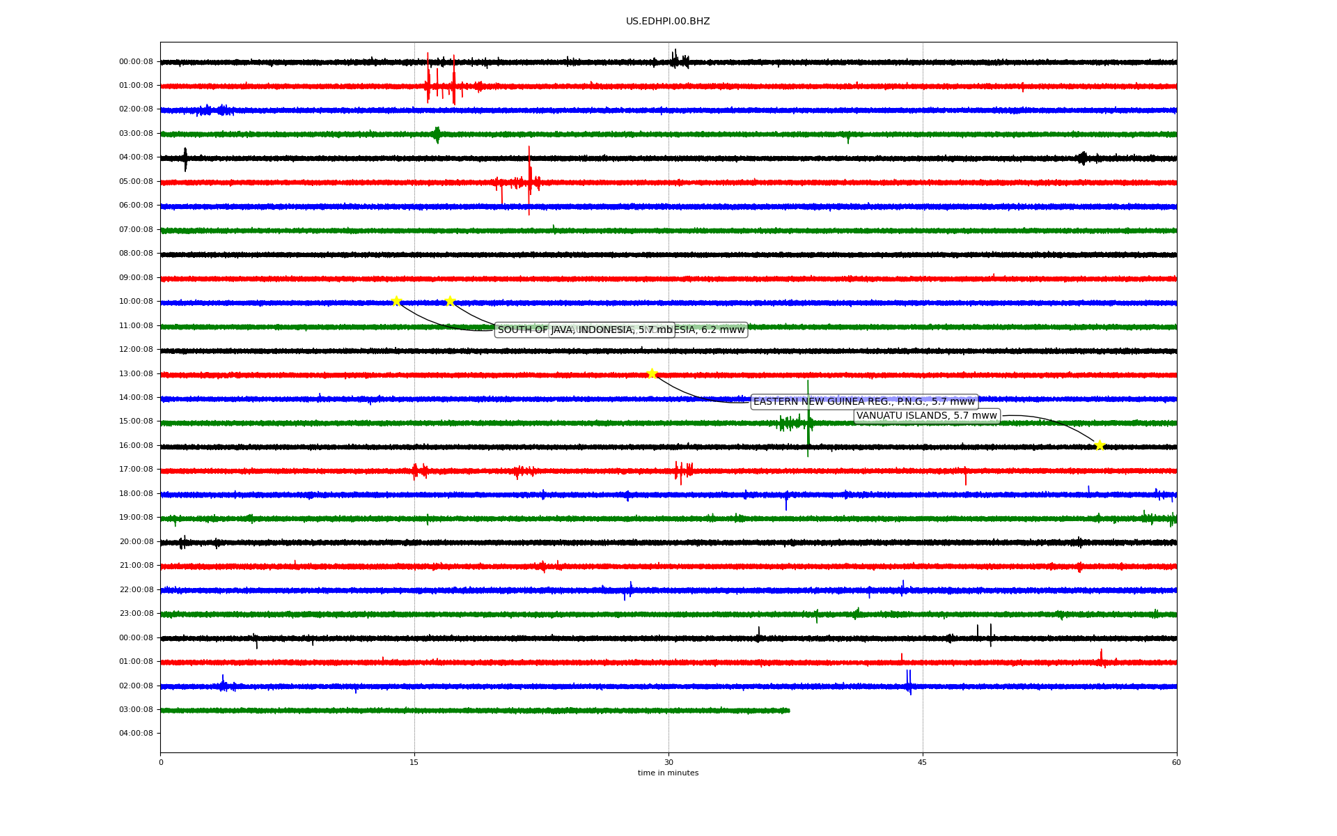Click the 15:00:08 row time label

click(136, 421)
